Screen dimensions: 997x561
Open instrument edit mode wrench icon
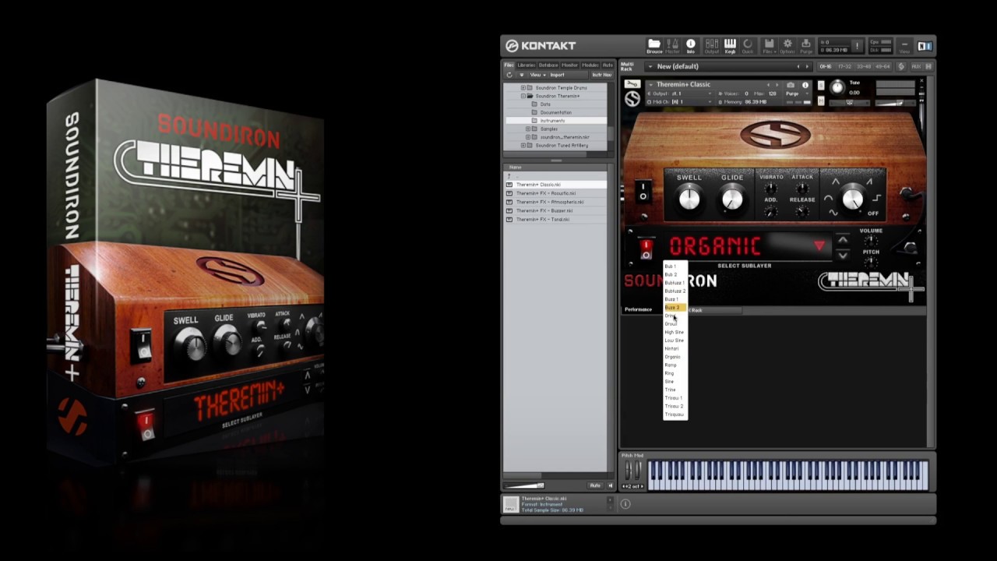632,83
